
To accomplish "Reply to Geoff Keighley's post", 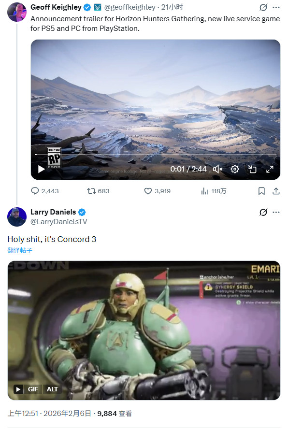I will pos(45,191).
